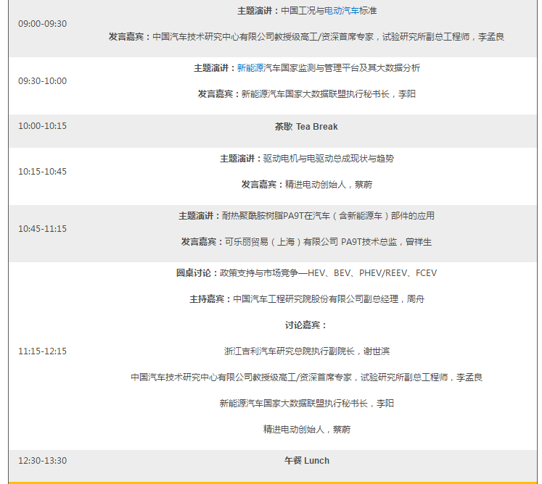Select the 10:45-11:15 time cell
This screenshot has height=484, width=542.
(42, 229)
